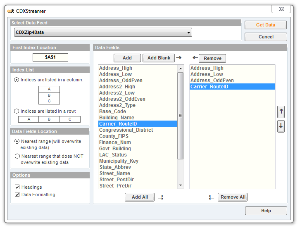Click the $A$1 first index location field
This screenshot has height=230, width=300.
50,57
